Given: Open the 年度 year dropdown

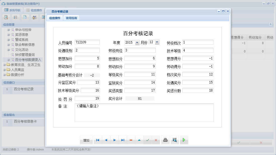Looking at the screenshot, I should [137, 43].
